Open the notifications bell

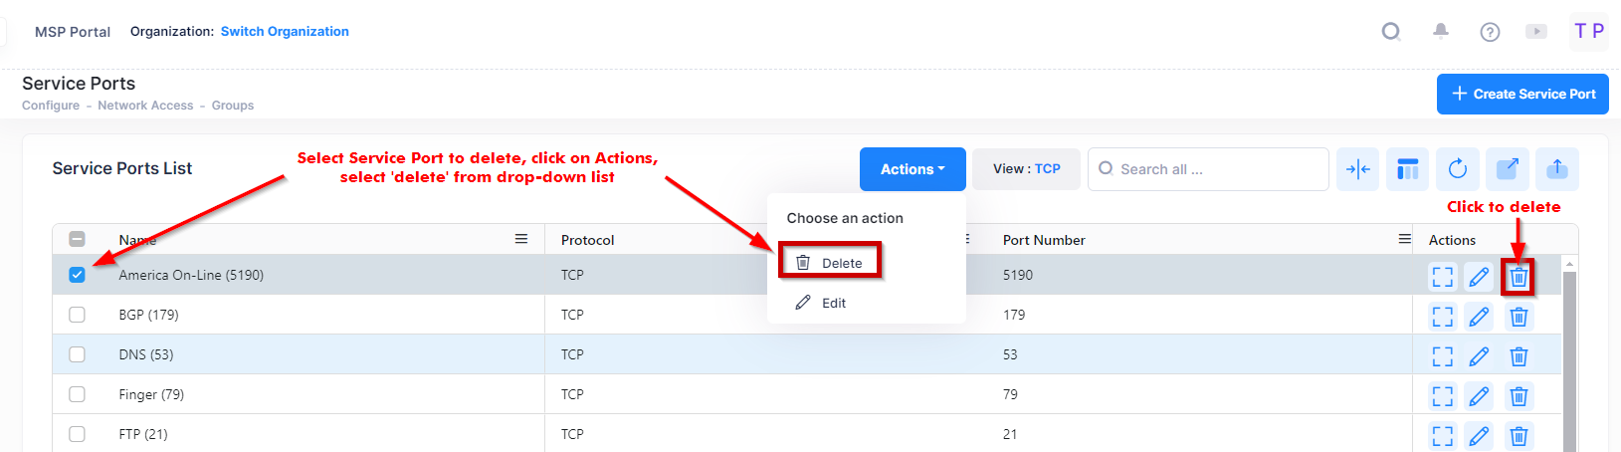(x=1440, y=31)
